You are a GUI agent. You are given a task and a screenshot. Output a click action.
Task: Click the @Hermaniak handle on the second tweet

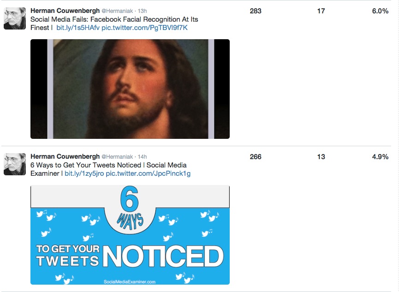(117, 157)
